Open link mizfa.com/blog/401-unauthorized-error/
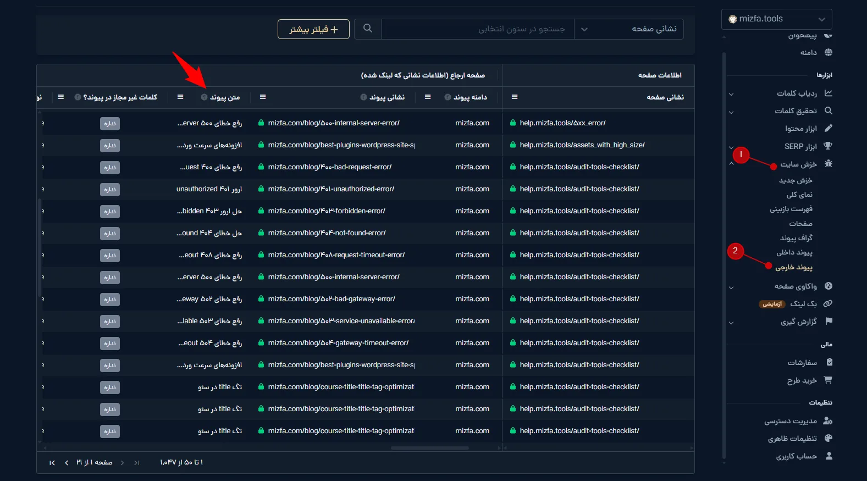Viewport: 867px width, 481px height. (331, 189)
